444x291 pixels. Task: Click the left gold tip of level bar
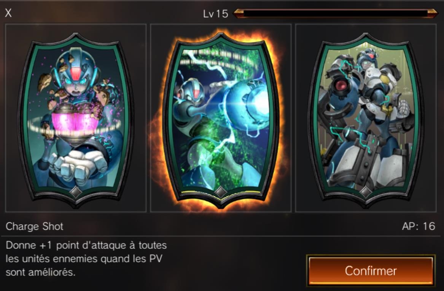click(x=238, y=13)
